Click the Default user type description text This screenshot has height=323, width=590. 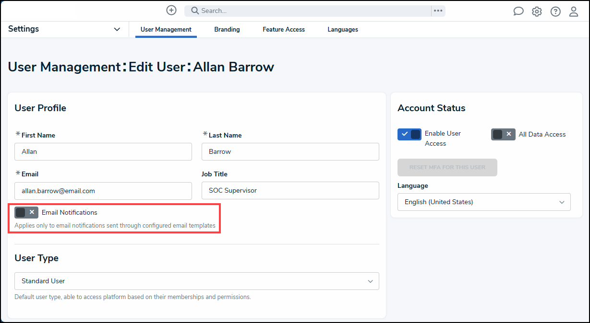coord(132,297)
